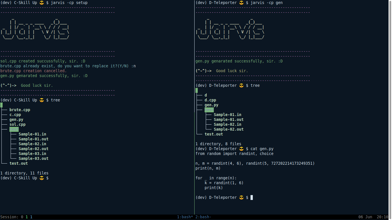Click sunglasses emoji in D-Teleporter tree prompt

[x=241, y=85]
